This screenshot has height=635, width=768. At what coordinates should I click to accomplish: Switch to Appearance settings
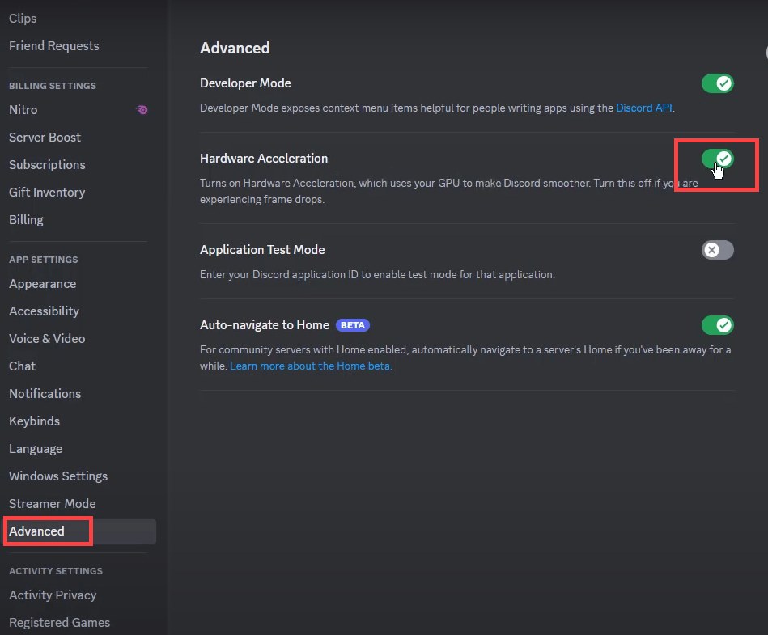42,284
